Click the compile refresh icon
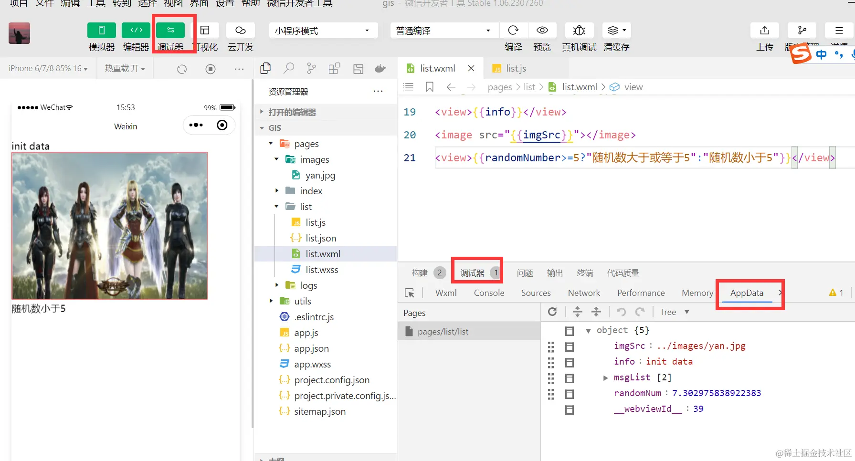855x461 pixels. (x=513, y=30)
